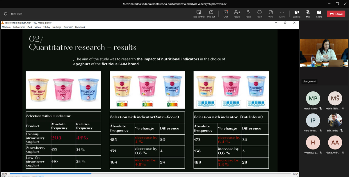The width and height of the screenshot is (349, 177).
Task: Show the People participants list
Action: [237, 14]
